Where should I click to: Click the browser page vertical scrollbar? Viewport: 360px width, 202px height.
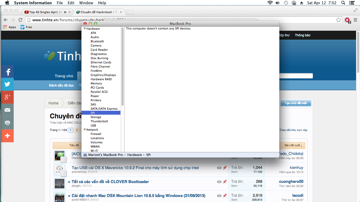point(358,53)
